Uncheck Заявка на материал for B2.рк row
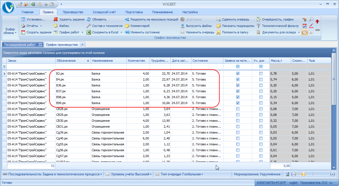This screenshot has width=339, height=186. point(238,74)
